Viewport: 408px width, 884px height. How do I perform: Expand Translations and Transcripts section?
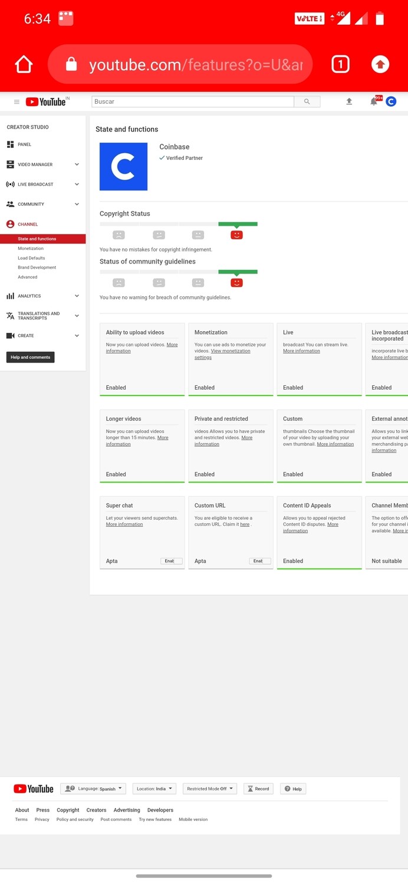[77, 316]
